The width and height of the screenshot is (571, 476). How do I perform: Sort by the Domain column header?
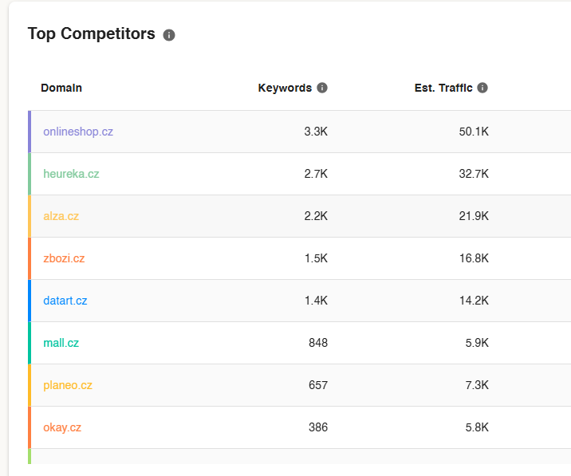pyautogui.click(x=61, y=88)
